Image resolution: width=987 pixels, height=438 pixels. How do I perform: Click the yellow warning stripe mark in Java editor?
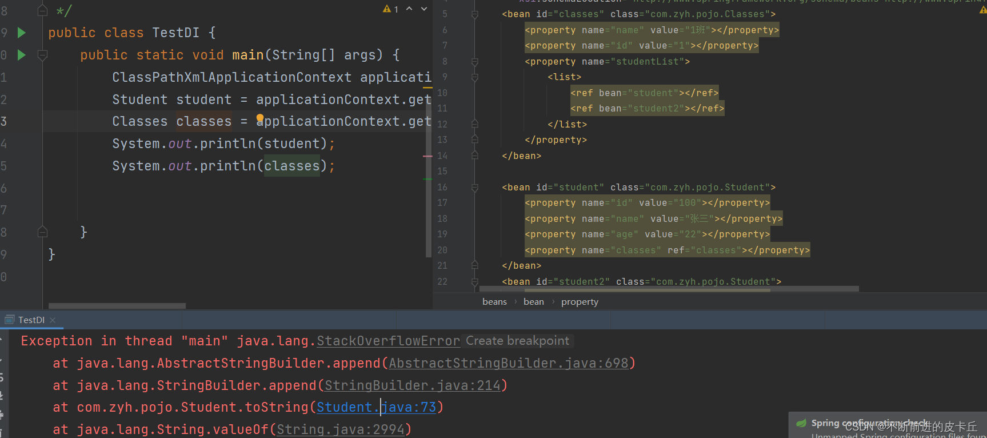427,88
